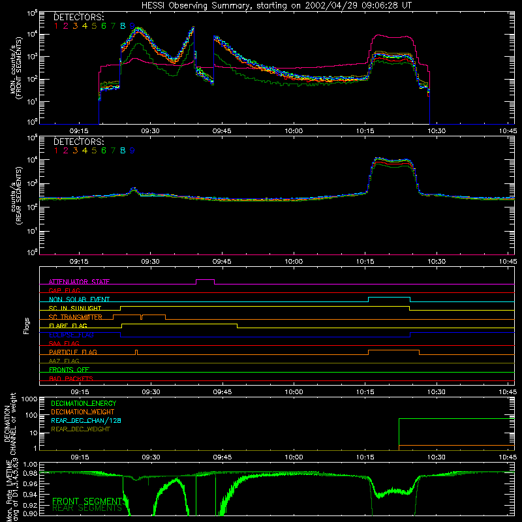Click the DECIMATION_WEIGHT legend entry
522x522 pixels.
click(x=83, y=412)
